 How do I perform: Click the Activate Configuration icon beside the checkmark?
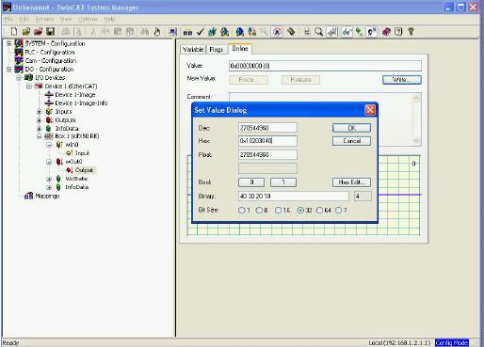[213, 31]
